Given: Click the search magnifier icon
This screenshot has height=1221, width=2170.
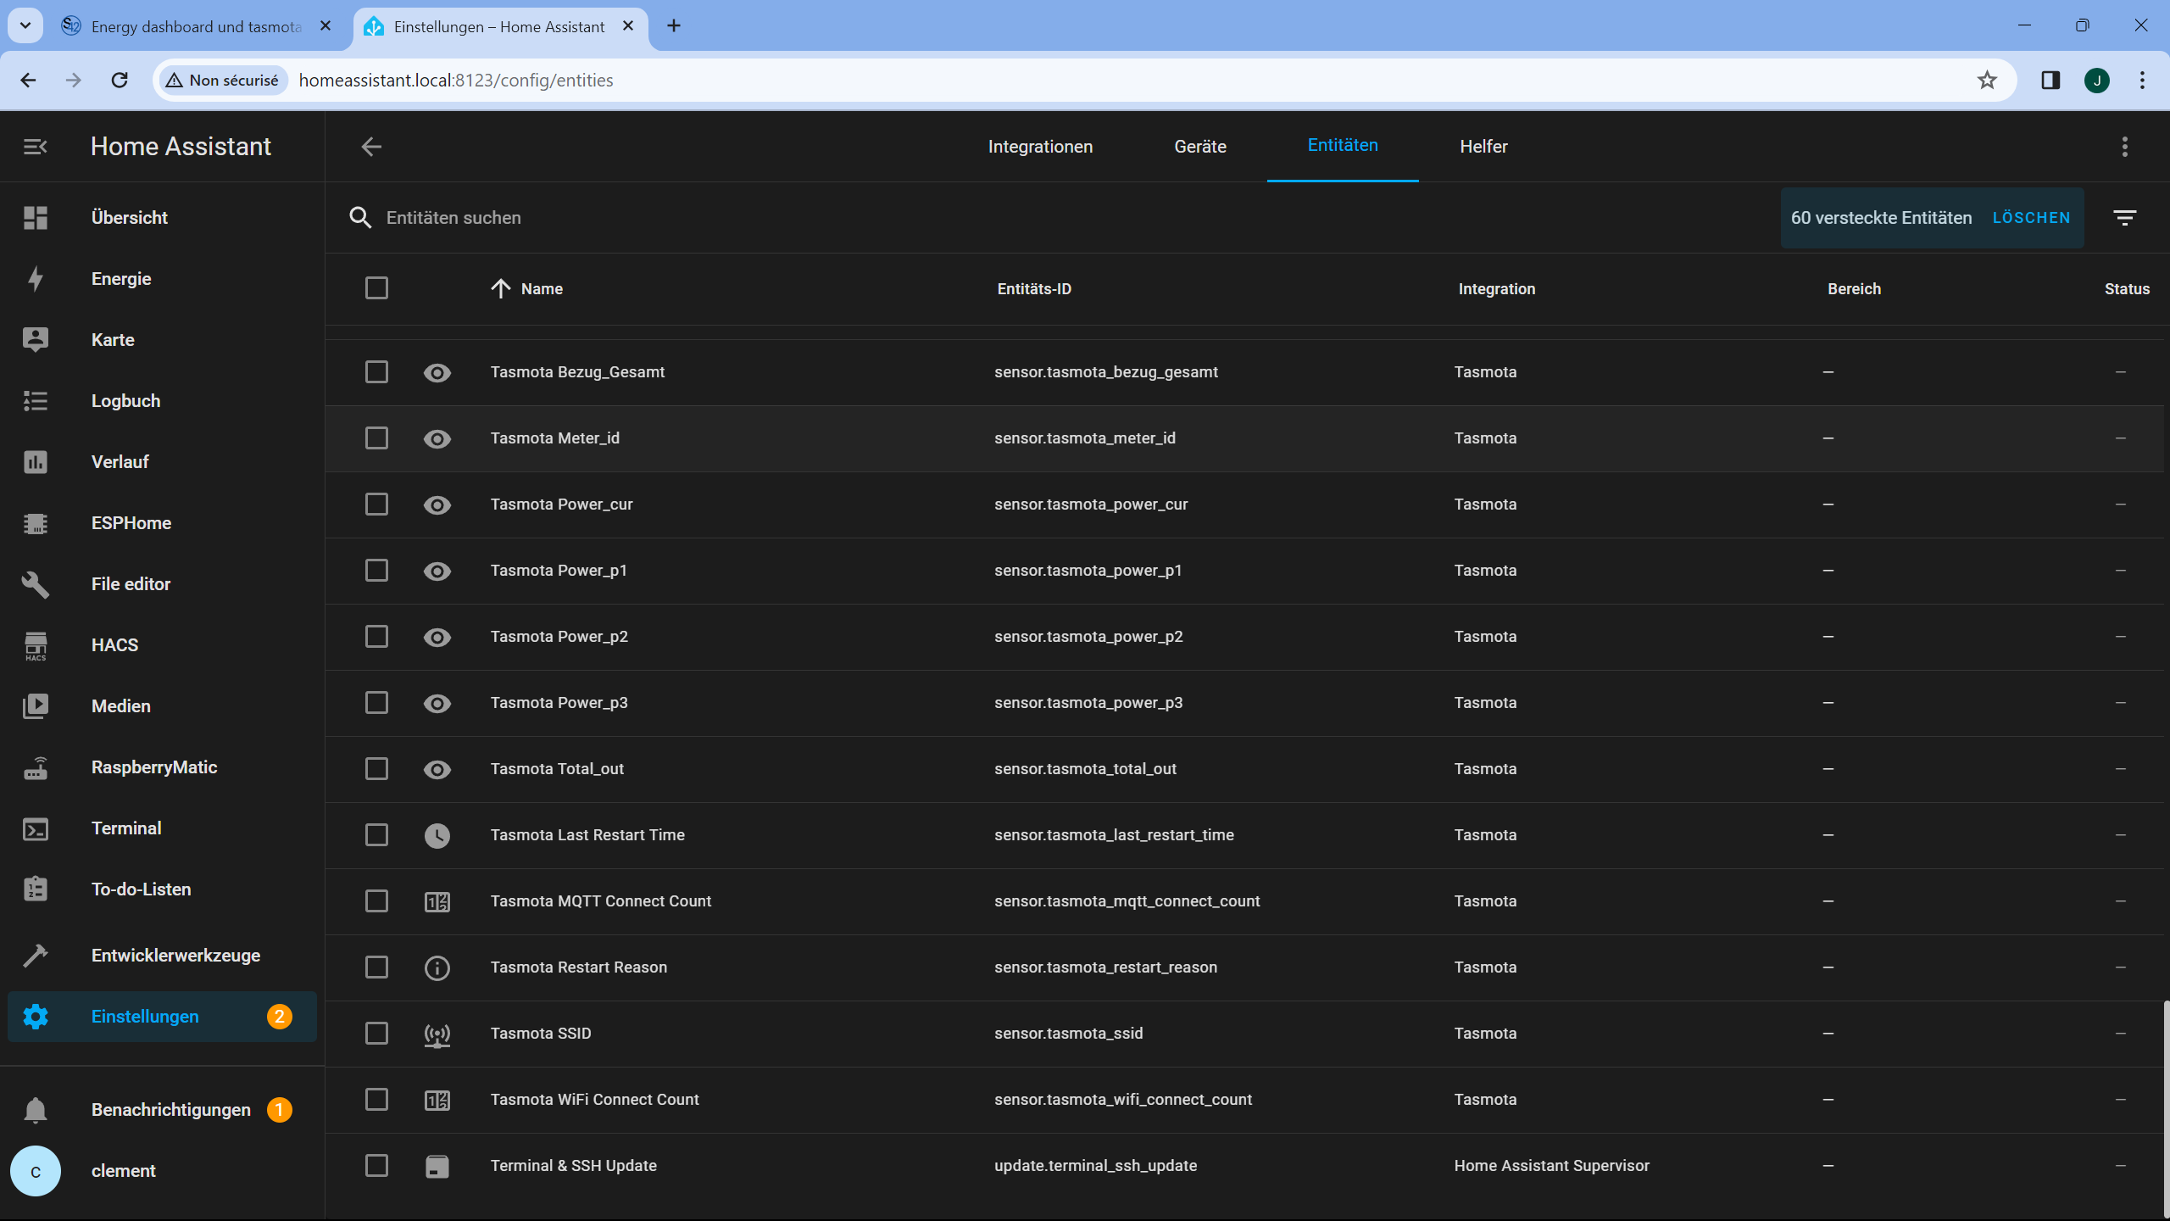Looking at the screenshot, I should click(x=360, y=218).
